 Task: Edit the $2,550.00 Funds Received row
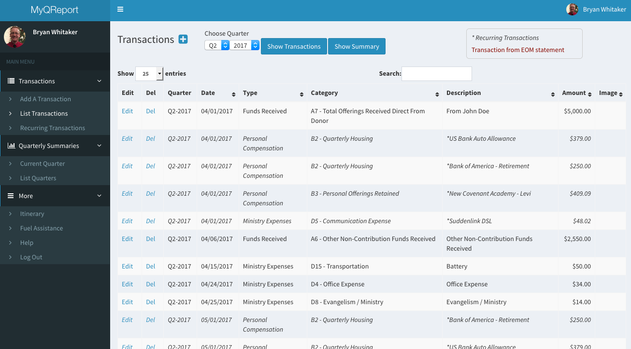127,239
